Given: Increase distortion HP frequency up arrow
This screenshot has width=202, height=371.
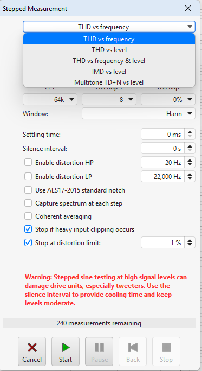Looking at the screenshot, I should point(190,160).
